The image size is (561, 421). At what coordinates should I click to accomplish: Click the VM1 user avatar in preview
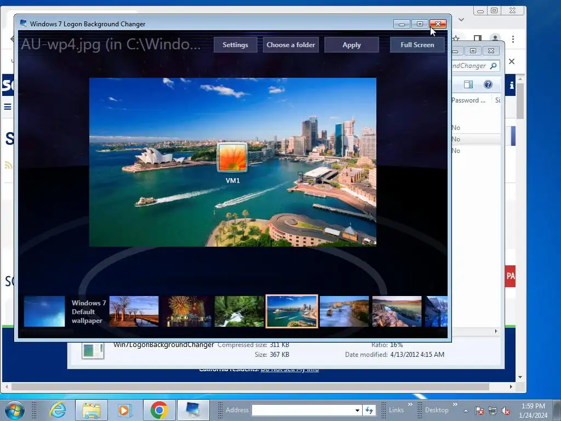pos(232,157)
